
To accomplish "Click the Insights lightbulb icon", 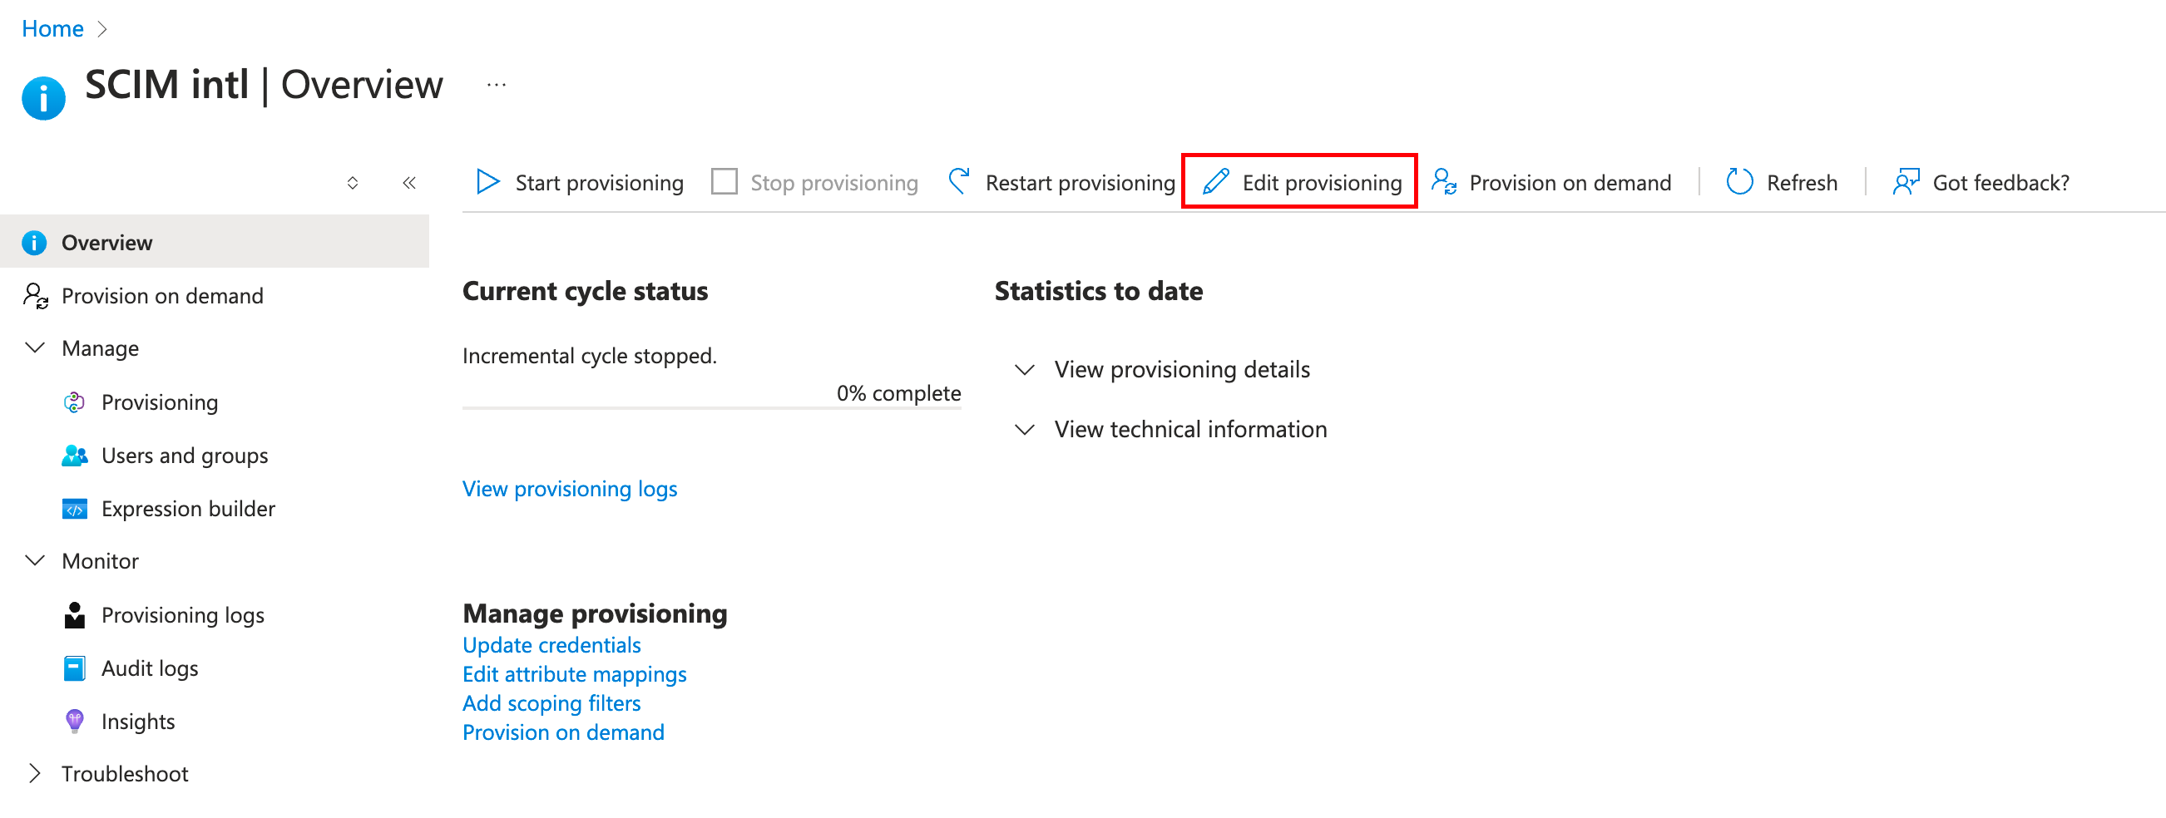I will click(x=75, y=721).
